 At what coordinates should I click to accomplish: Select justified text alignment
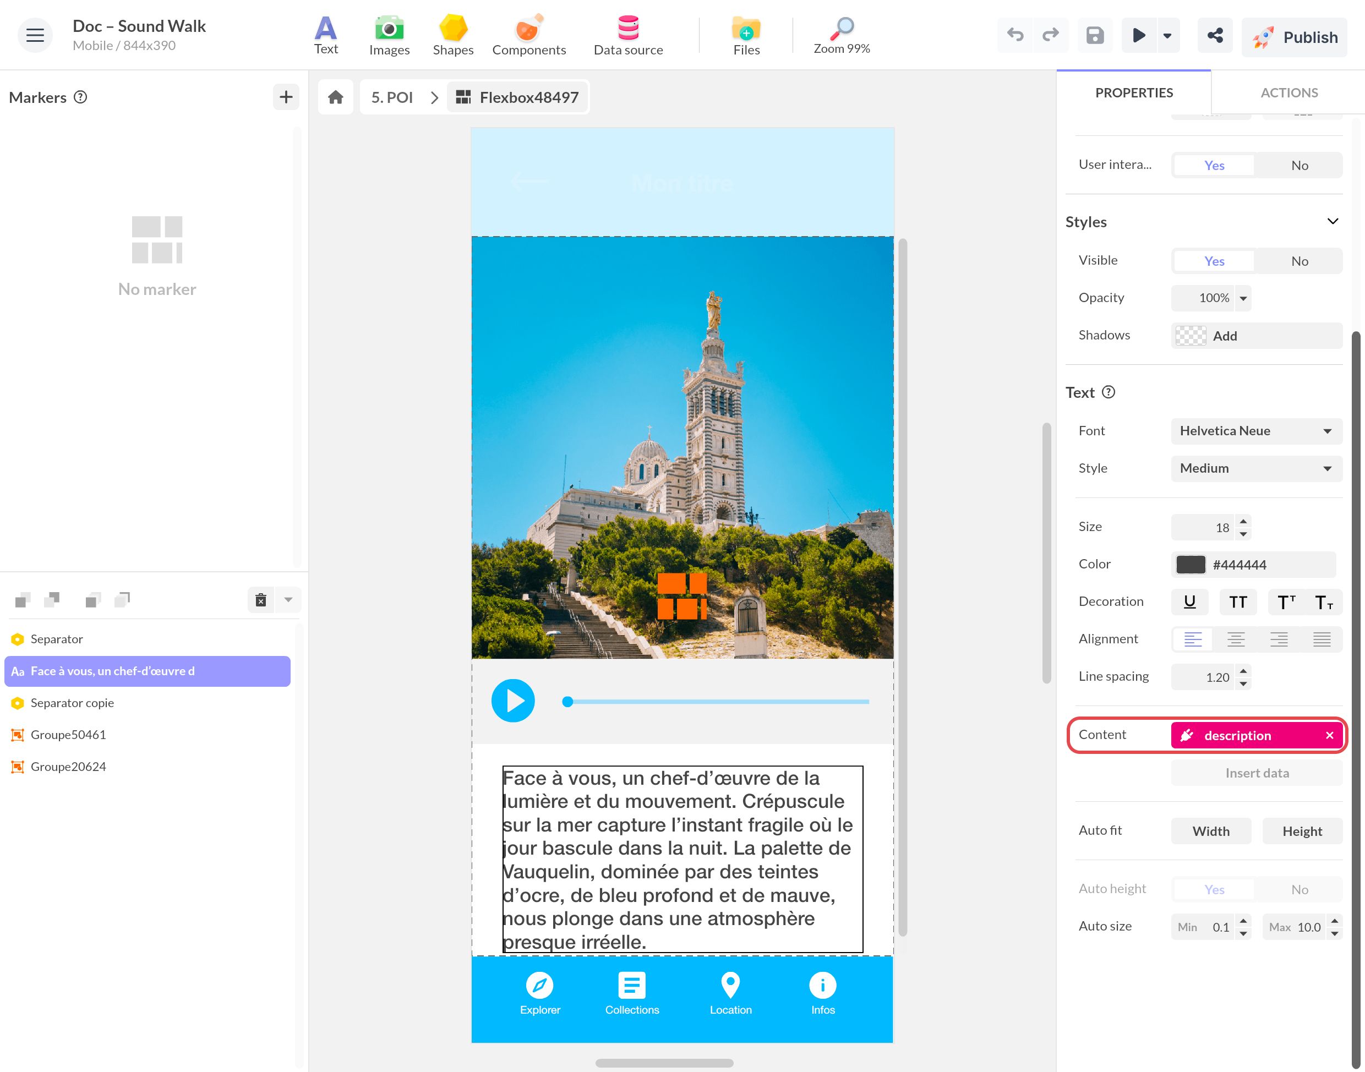point(1322,639)
